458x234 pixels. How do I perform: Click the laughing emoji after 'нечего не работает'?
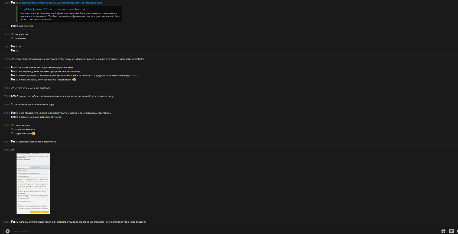pyautogui.click(x=74, y=80)
